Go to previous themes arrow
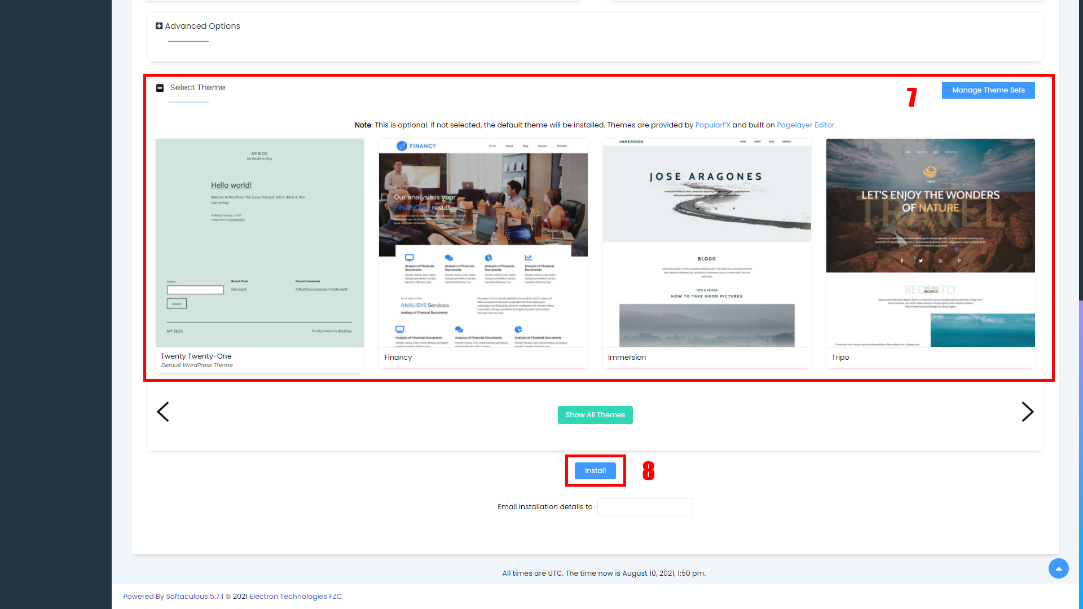The image size is (1083, 609). (163, 412)
